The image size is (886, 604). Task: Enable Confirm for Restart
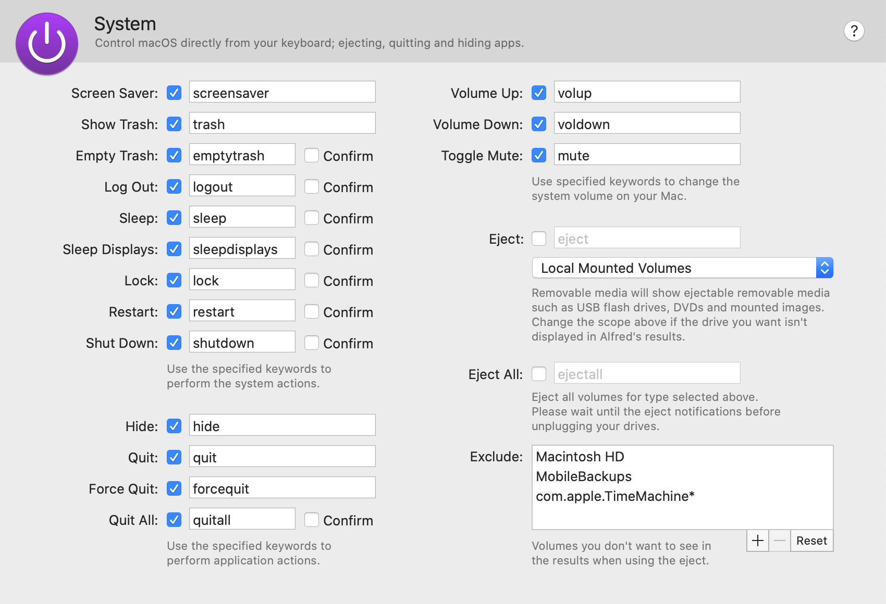tap(312, 311)
